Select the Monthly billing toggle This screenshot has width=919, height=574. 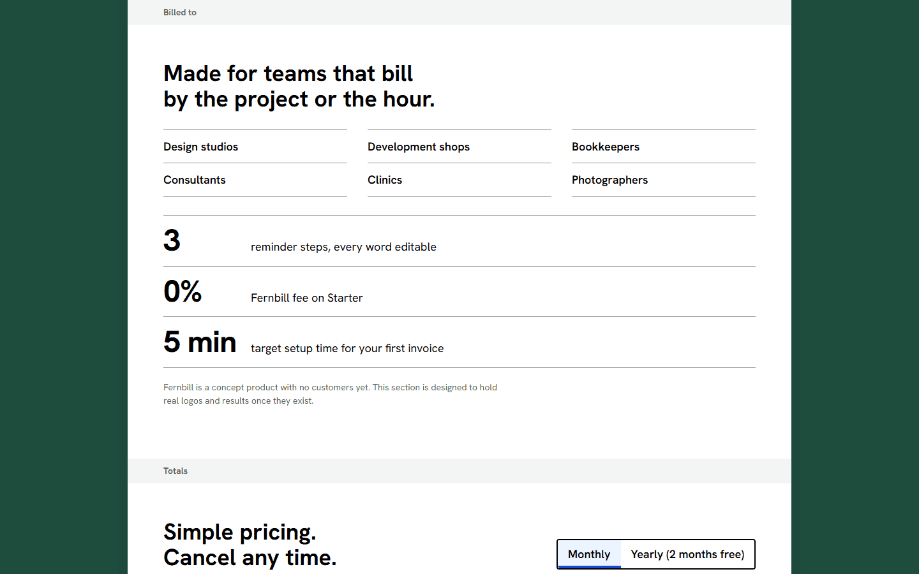[589, 554]
